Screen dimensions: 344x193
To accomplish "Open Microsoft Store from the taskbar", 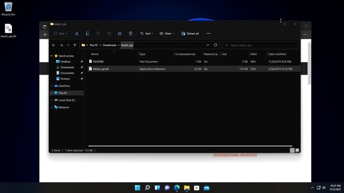I will tap(197, 188).
